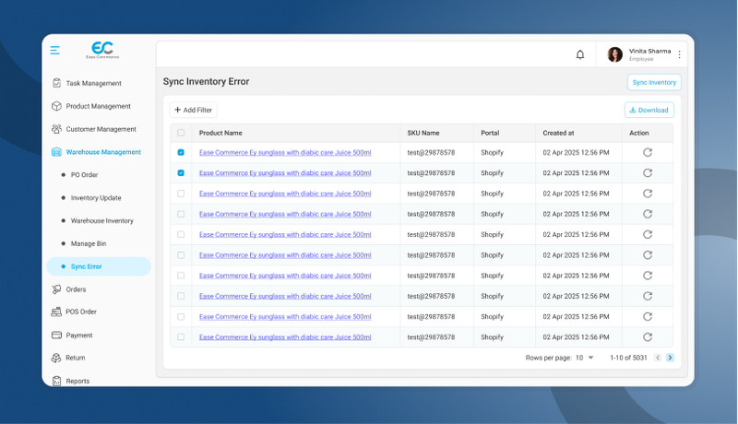Retry sync for the fourth table row

648,214
